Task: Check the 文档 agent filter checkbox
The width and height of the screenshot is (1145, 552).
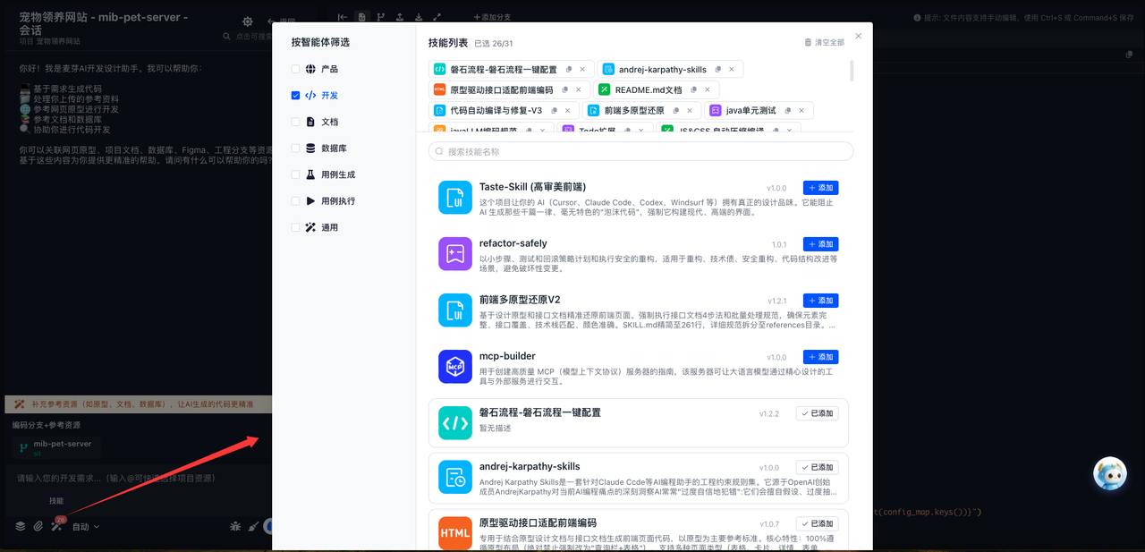Action: 295,122
